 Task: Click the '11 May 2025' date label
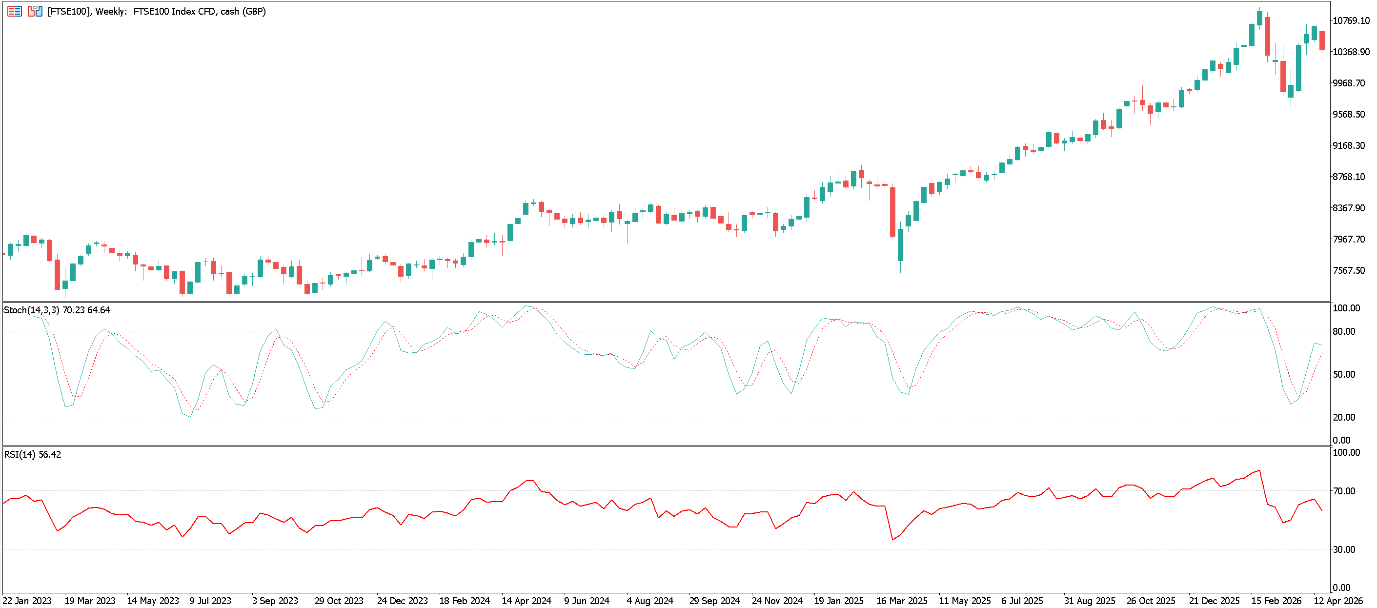(x=965, y=601)
